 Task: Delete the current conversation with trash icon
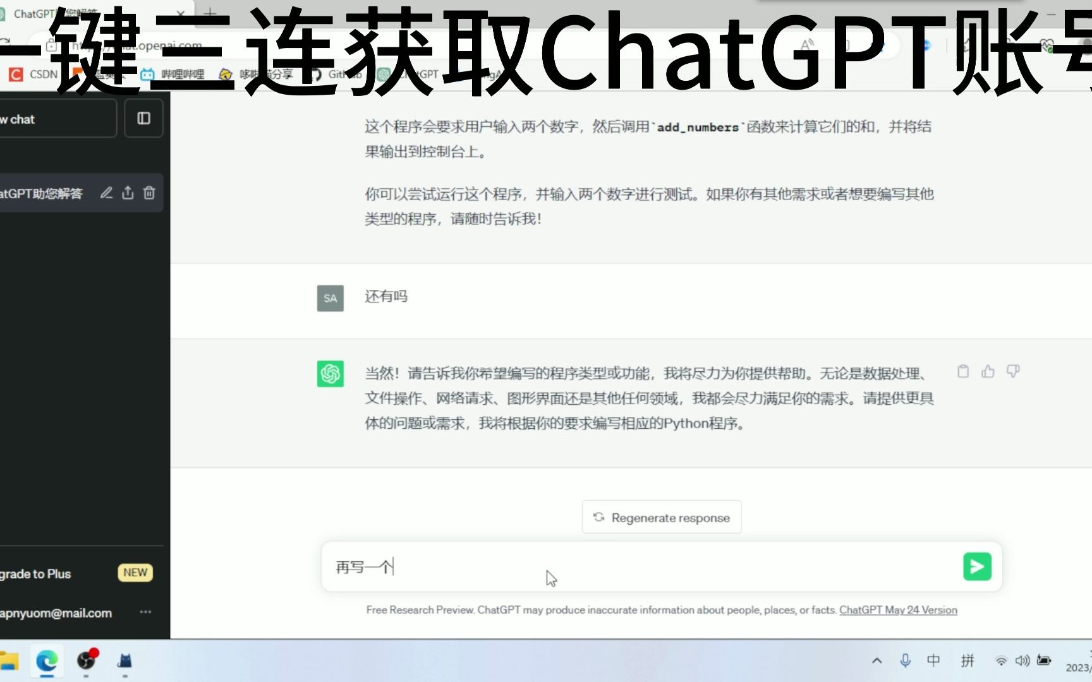point(149,193)
